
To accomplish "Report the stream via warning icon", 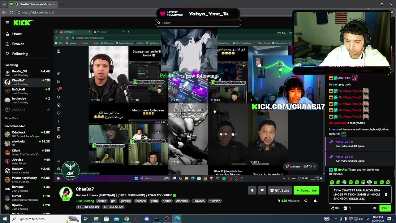I will tap(315, 201).
